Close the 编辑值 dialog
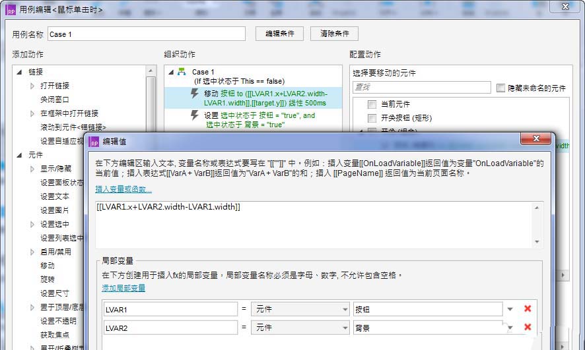585x350 pixels. point(535,138)
